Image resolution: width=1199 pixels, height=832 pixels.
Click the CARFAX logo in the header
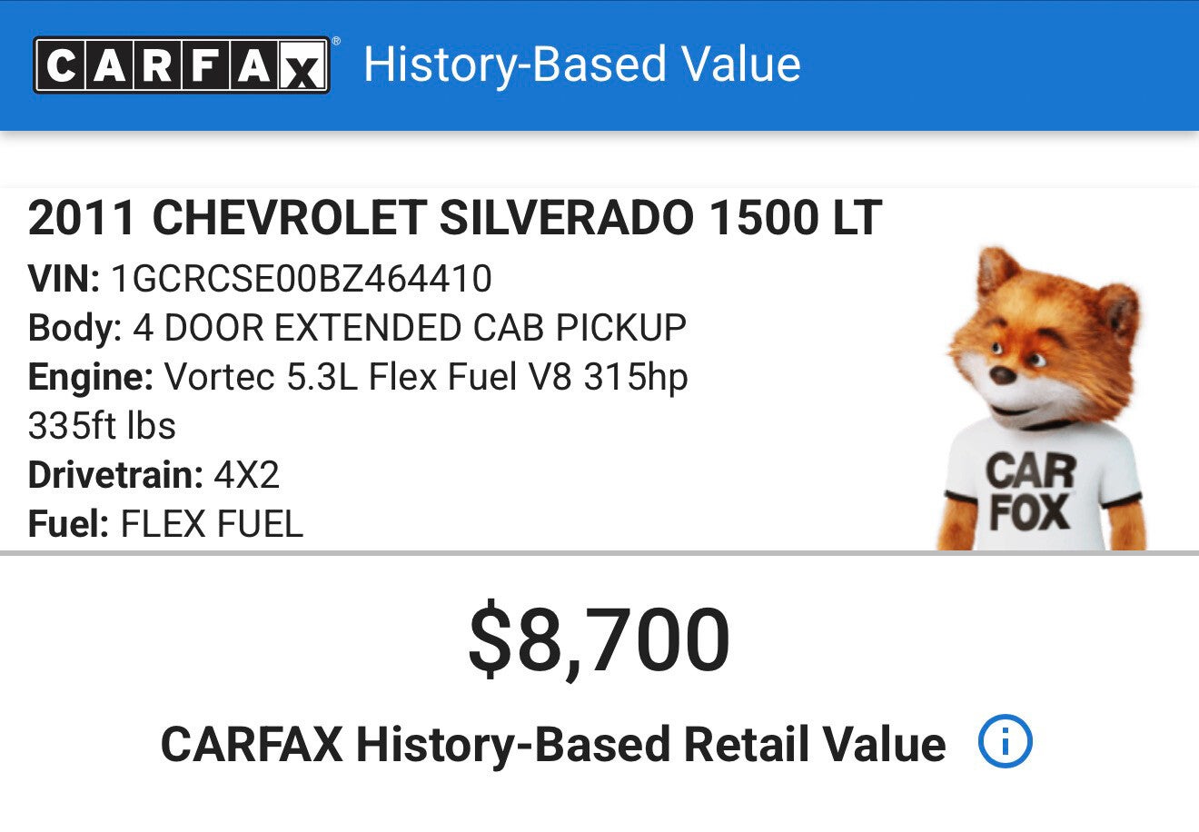[x=182, y=65]
